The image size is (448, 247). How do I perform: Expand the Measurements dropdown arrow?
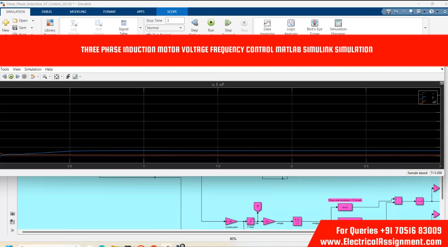pos(80,77)
